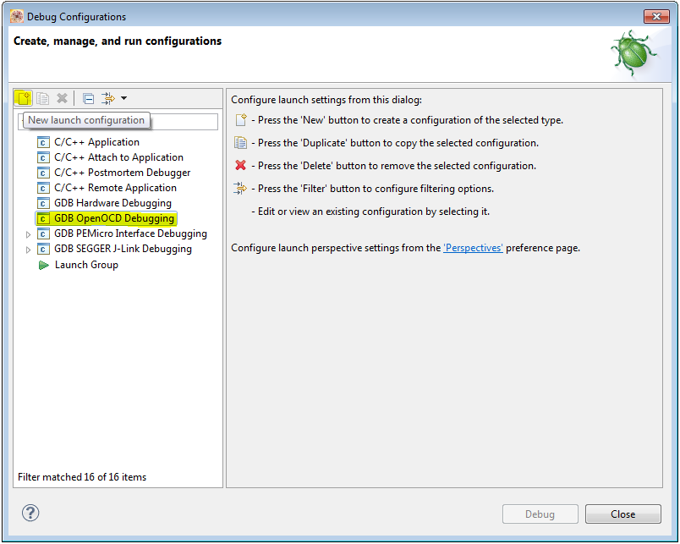680x544 pixels.
Task: Click the GDB Hardware Debugging icon
Action: [x=44, y=203]
